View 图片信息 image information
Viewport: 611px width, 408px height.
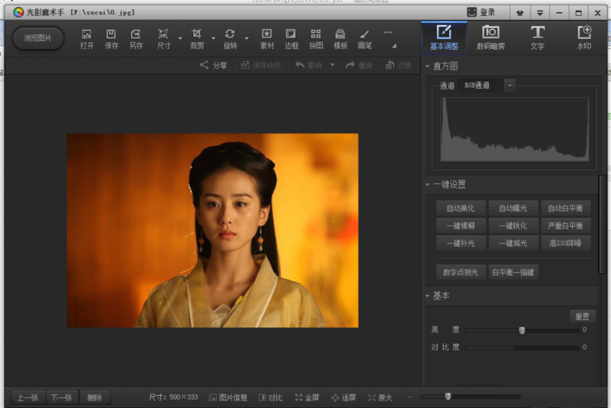click(x=228, y=397)
